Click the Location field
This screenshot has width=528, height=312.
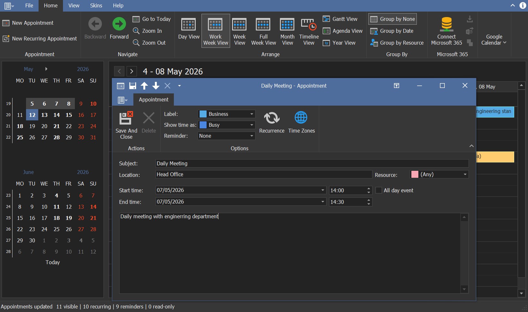[x=264, y=174]
